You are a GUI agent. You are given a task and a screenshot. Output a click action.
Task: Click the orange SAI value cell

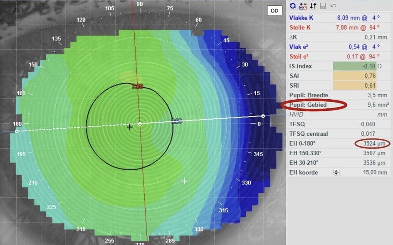click(354, 76)
